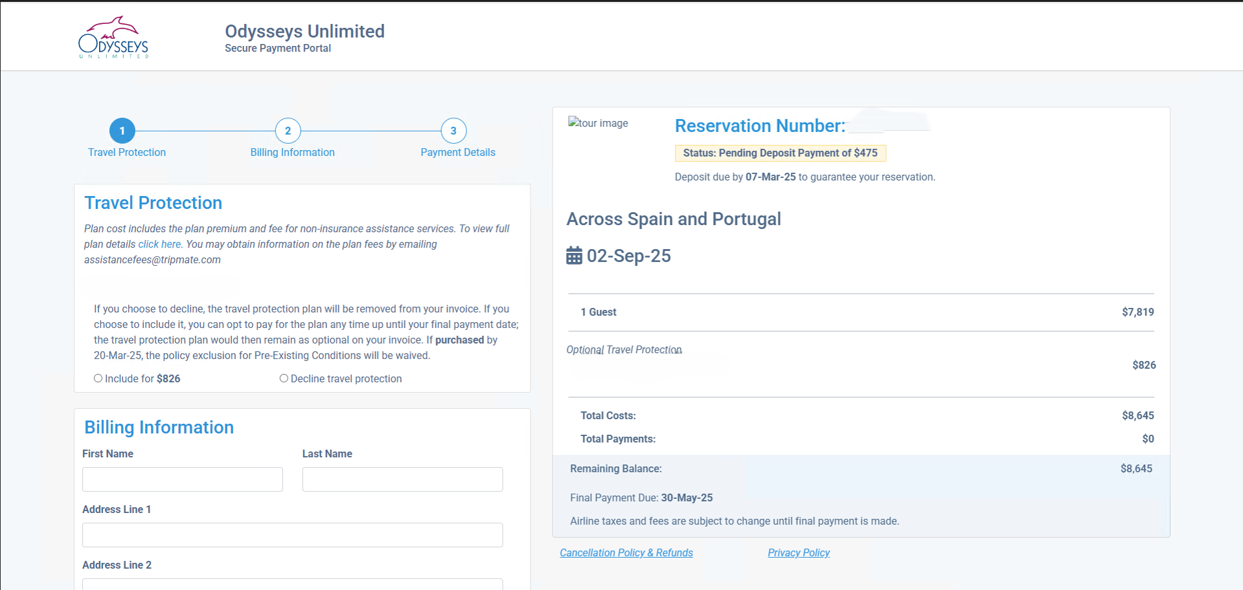The image size is (1243, 590).
Task: Open Cancellation Policy & Refunds link
Action: tap(626, 552)
